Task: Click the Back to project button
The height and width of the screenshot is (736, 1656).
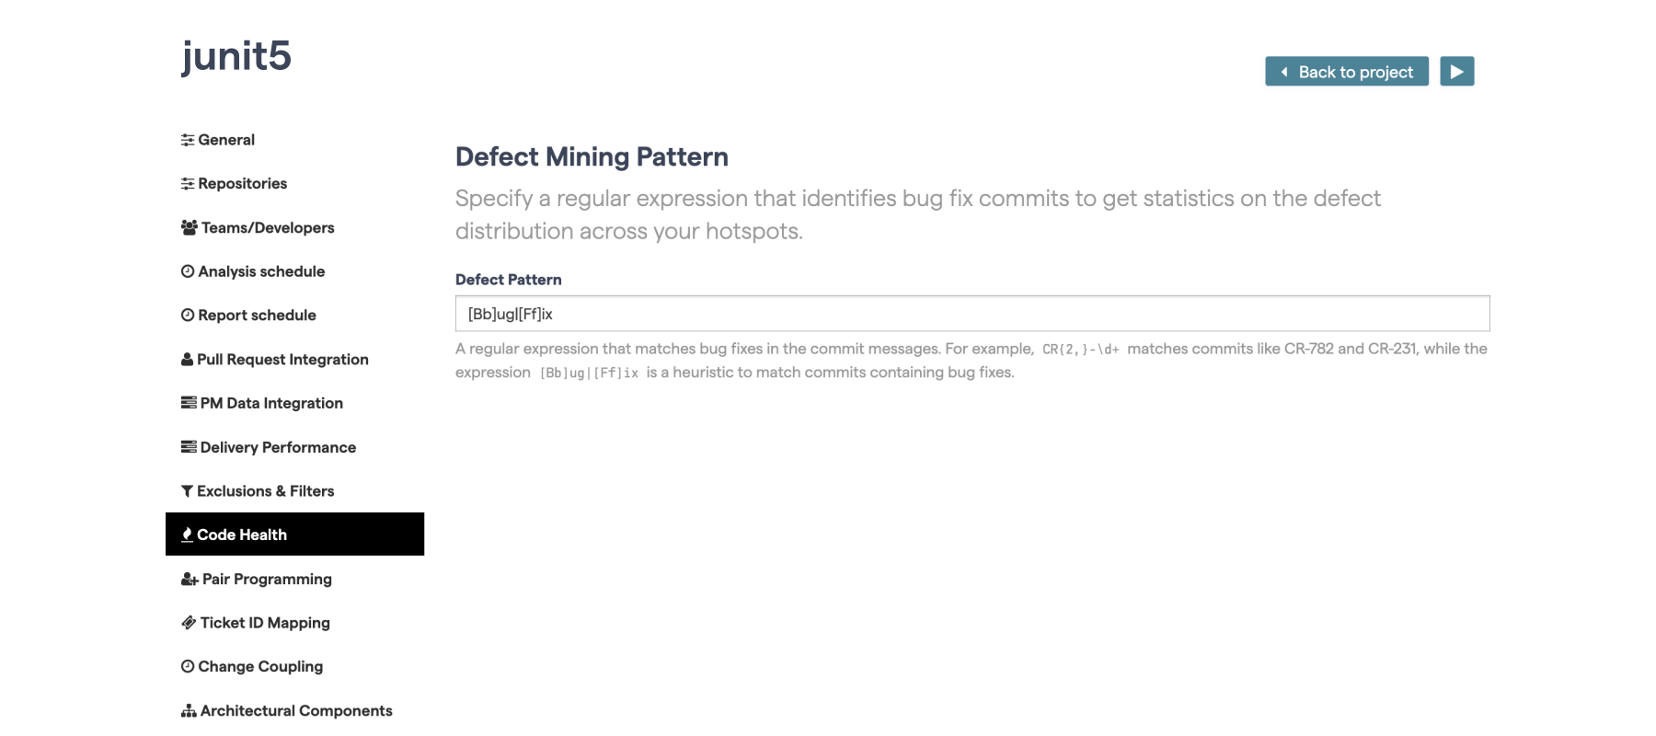Action: (x=1346, y=71)
